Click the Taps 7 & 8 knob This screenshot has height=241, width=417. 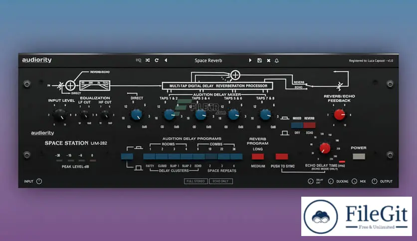click(265, 115)
